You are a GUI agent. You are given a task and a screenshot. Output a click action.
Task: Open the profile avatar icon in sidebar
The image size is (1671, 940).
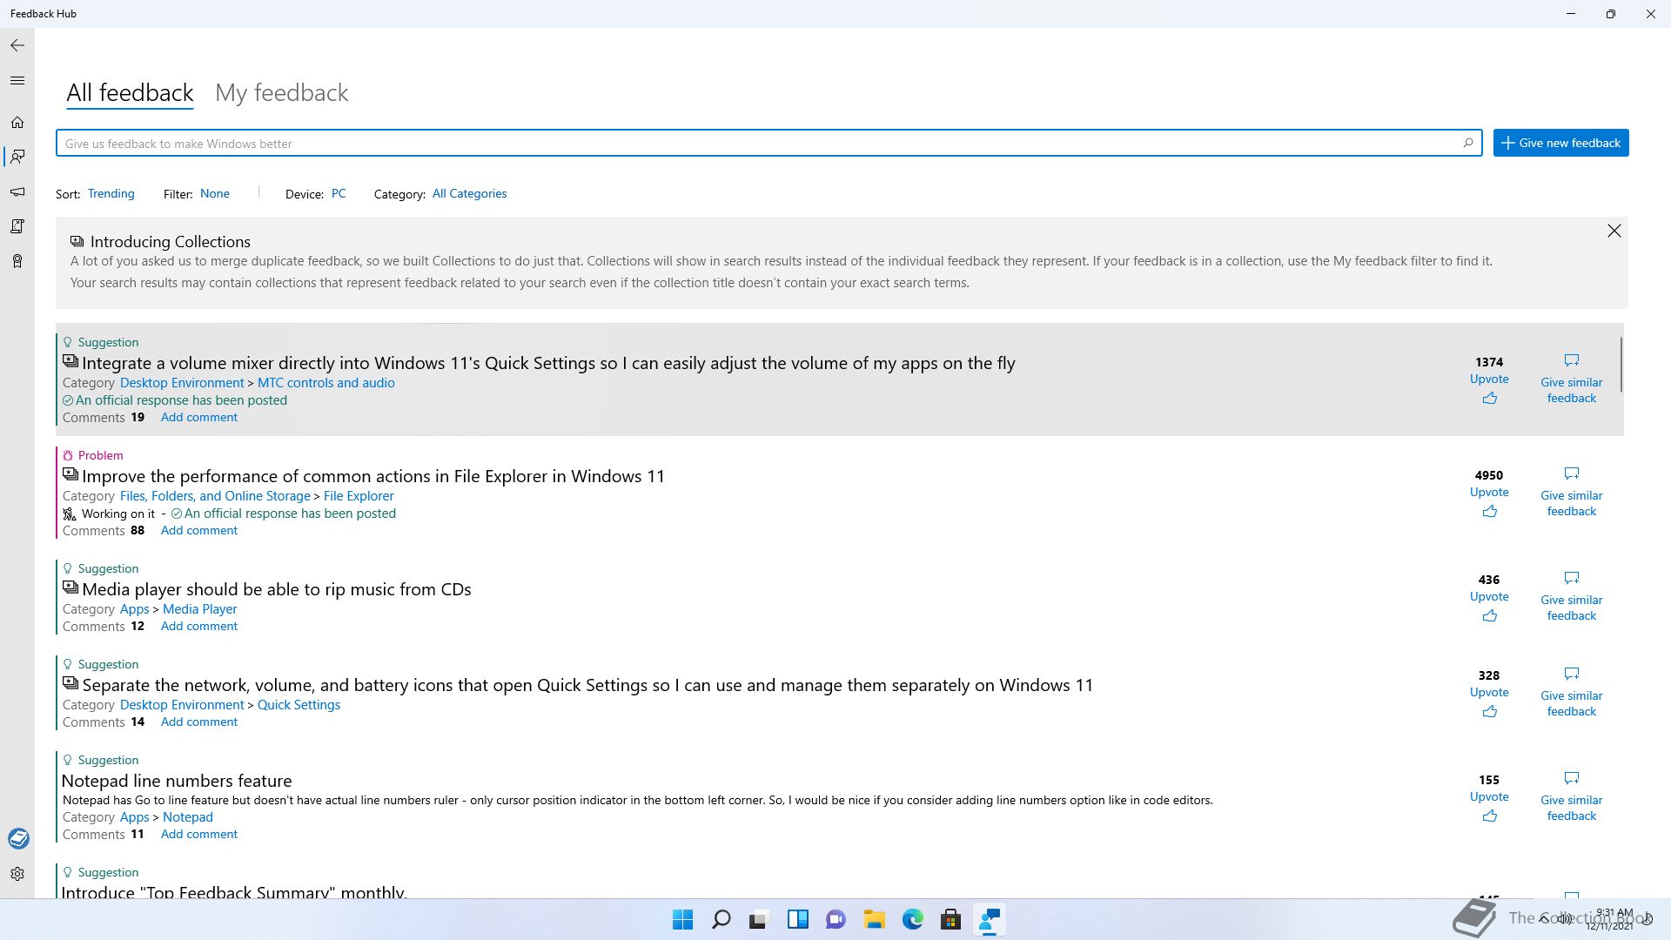(18, 838)
